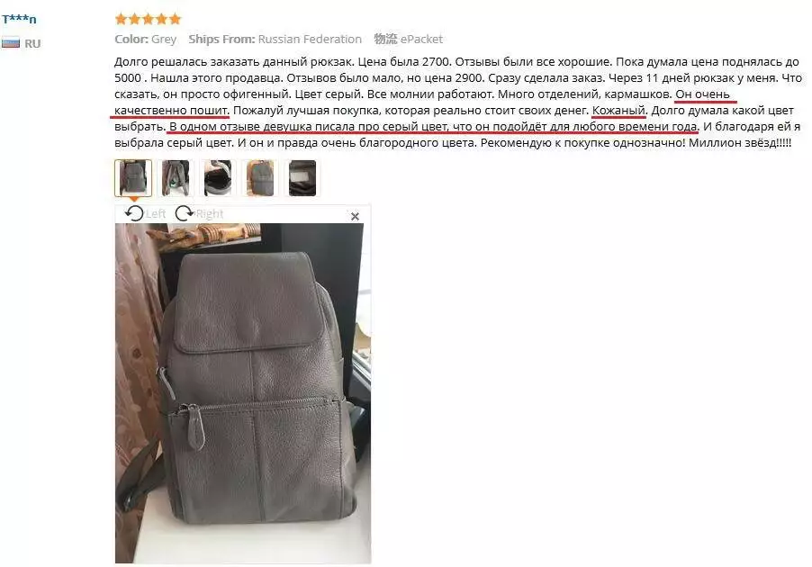The width and height of the screenshot is (812, 567).
Task: View the third thumbnail of the backpack interior
Action: click(218, 177)
